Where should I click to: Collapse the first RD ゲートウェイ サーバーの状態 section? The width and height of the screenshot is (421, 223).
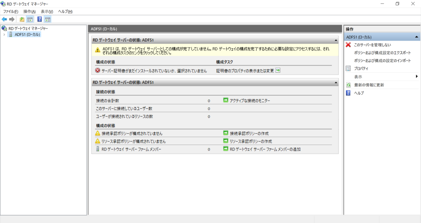pyautogui.click(x=336, y=40)
